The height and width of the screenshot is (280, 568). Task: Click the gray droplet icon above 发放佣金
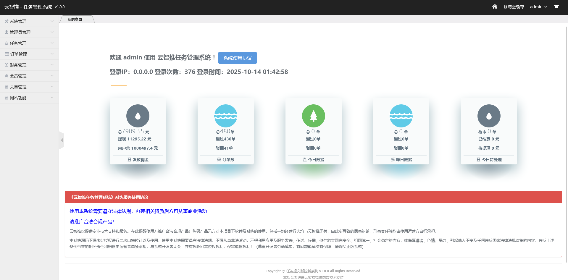coord(138,116)
